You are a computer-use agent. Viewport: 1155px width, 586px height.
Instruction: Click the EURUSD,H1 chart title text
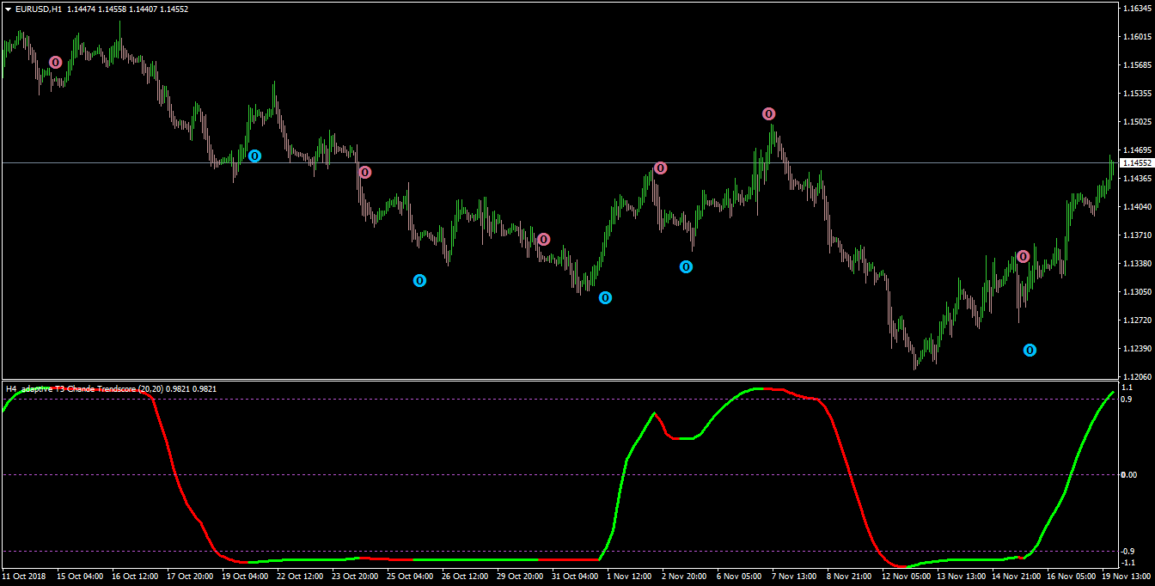click(x=38, y=9)
